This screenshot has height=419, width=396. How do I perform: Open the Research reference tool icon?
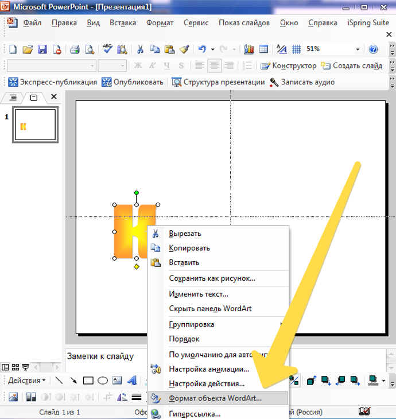pos(122,49)
